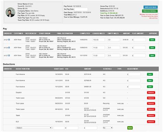This screenshot has height=132, width=163.
Task: Edit loaded miles for order 41127
Action: (99, 40)
